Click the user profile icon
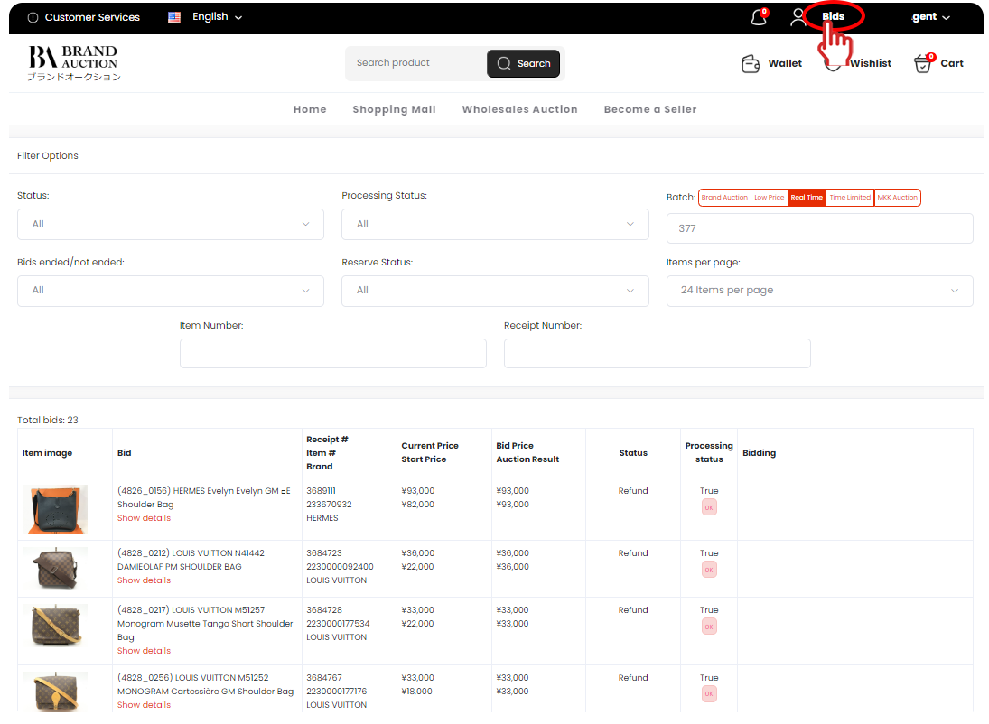This screenshot has width=989, height=724. click(798, 17)
